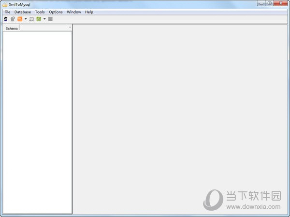The image size is (290, 217).
Task: Open the dropdown arrow beside orange XML icon
Action: 26,19
